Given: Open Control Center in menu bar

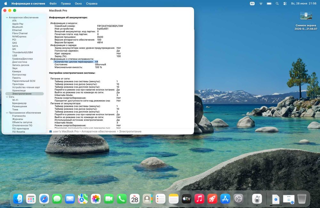Looking at the screenshot, I should (285, 4).
